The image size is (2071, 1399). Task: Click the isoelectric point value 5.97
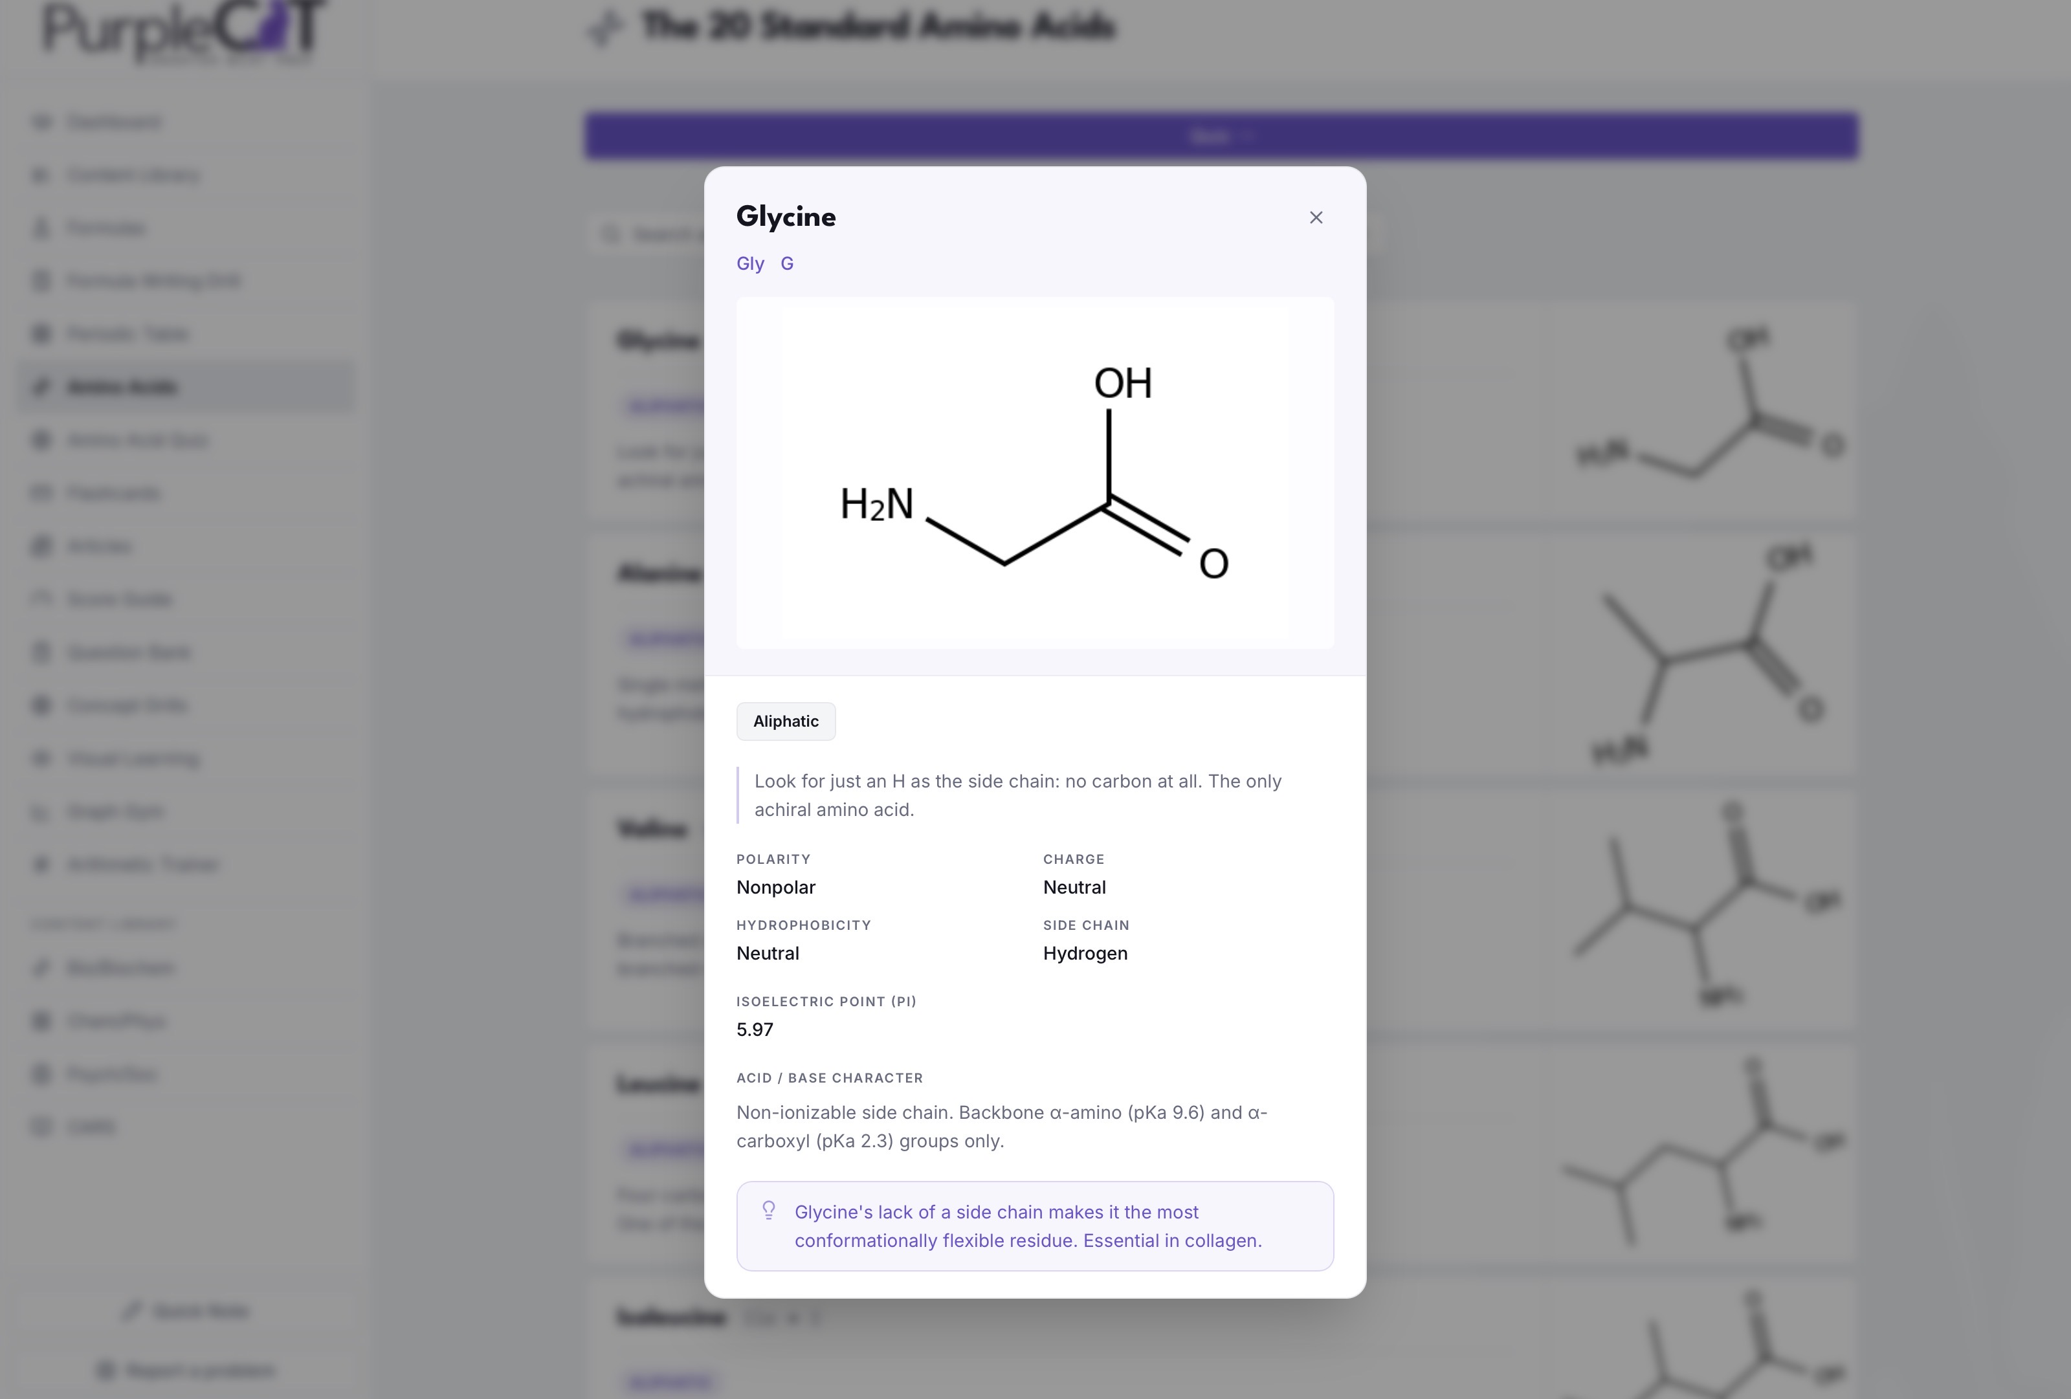[754, 1030]
